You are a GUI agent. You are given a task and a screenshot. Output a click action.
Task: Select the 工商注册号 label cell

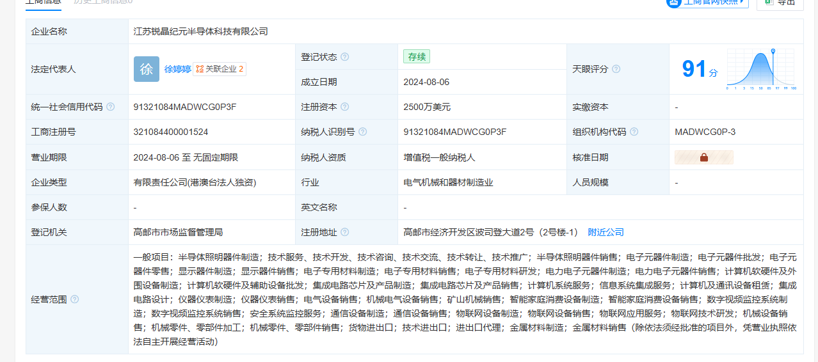pos(77,132)
